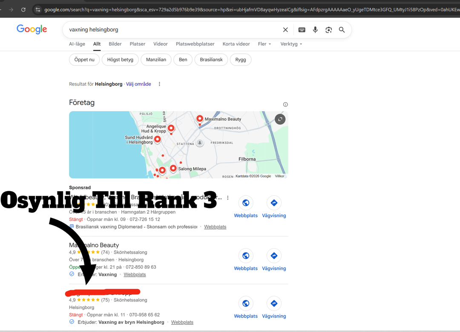Reload the page in the browser
The height and width of the screenshot is (332, 460).
pos(23,10)
